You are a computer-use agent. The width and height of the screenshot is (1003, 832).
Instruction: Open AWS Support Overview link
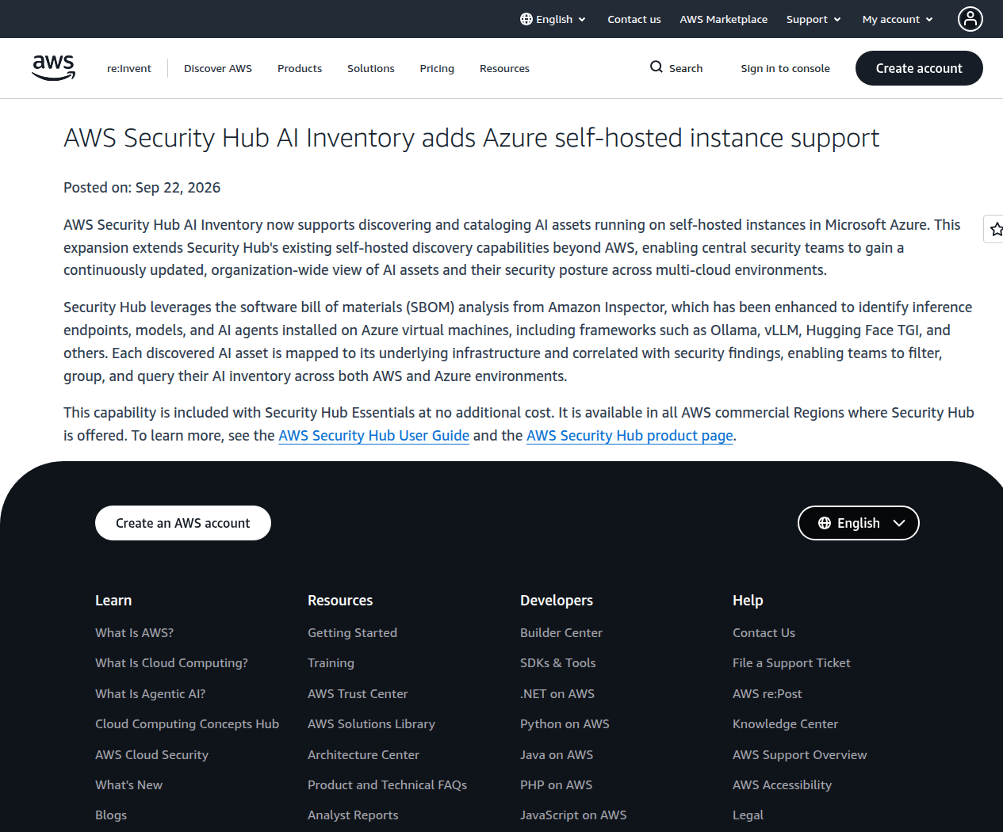tap(799, 754)
